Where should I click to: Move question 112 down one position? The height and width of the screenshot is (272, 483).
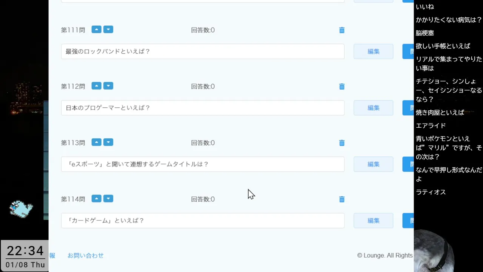click(x=108, y=86)
